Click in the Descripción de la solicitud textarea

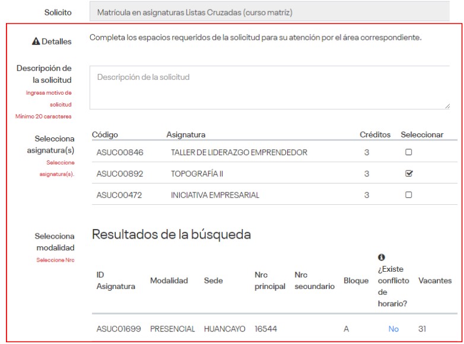270,87
